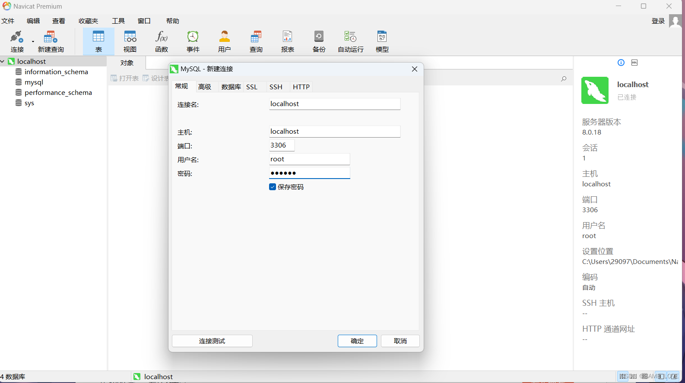This screenshot has height=383, width=685.
Task: Click the 密码 (Password) input field
Action: tap(309, 173)
